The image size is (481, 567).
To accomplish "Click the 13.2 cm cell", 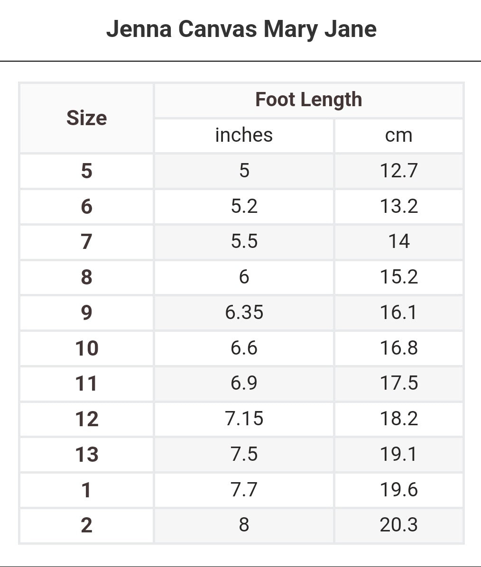I will (x=398, y=206).
